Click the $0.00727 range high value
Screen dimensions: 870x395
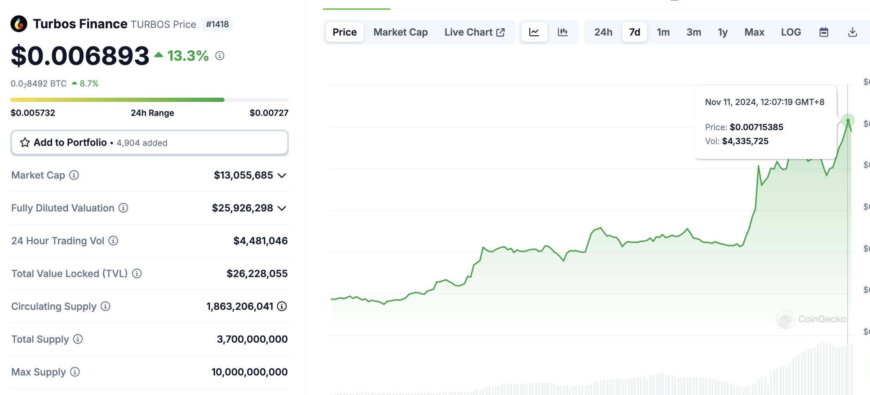(x=269, y=113)
